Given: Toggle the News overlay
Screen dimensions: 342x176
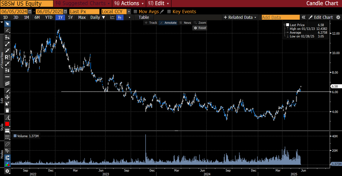Looking at the screenshot, I should coord(185,23).
